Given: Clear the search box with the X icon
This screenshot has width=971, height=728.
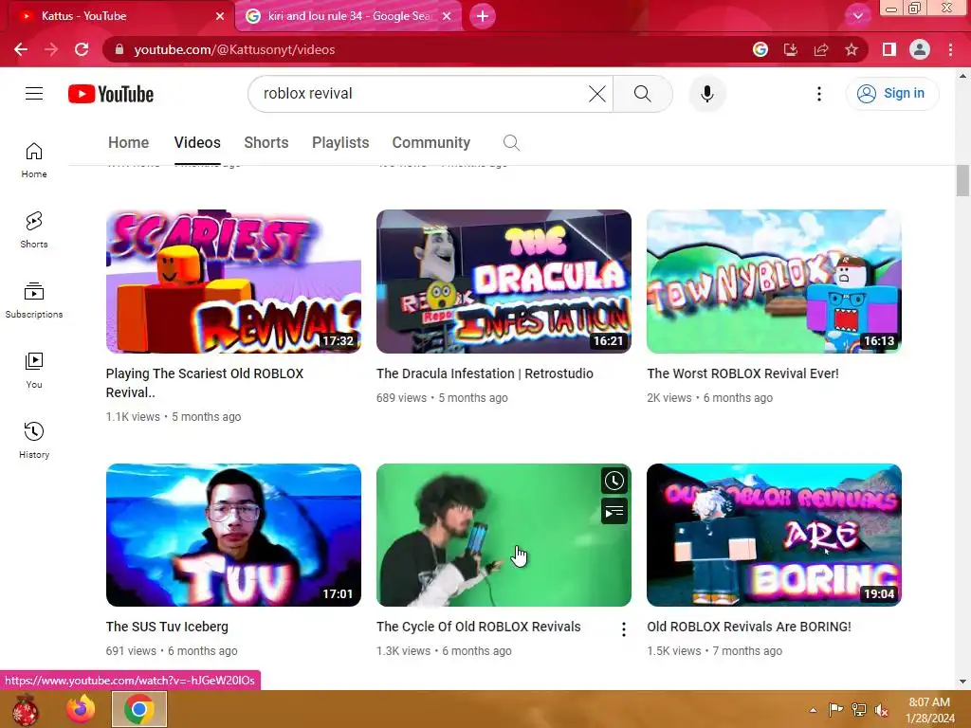Looking at the screenshot, I should (597, 94).
